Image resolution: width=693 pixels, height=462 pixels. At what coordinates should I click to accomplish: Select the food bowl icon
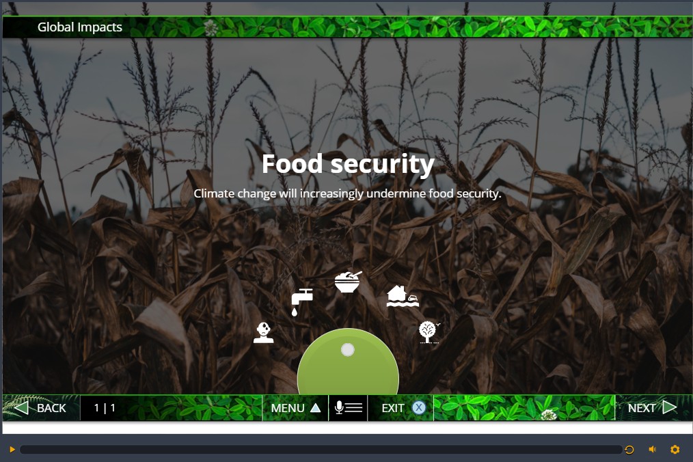pos(349,282)
